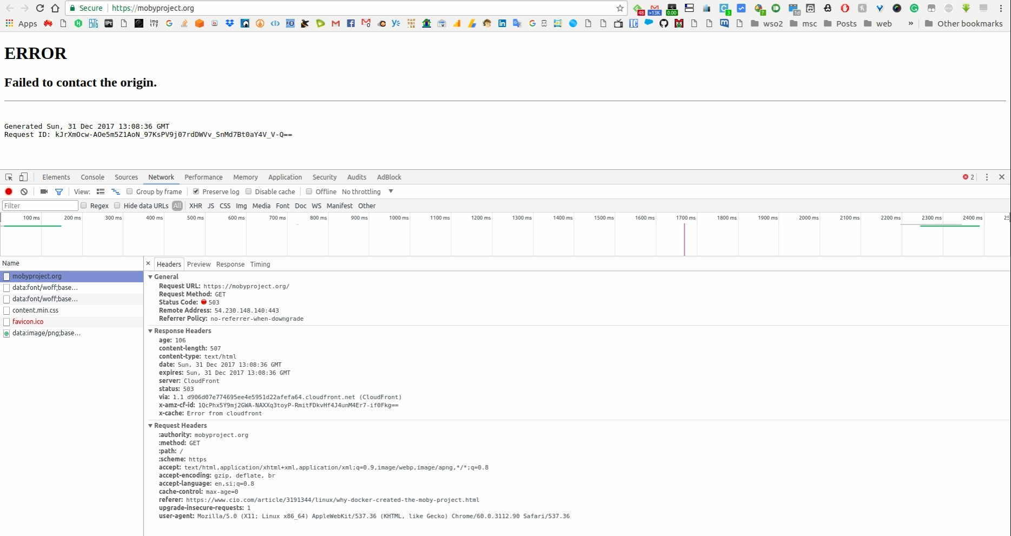Image resolution: width=1011 pixels, height=536 pixels.
Task: Enable Group by frame checkbox
Action: (129, 191)
